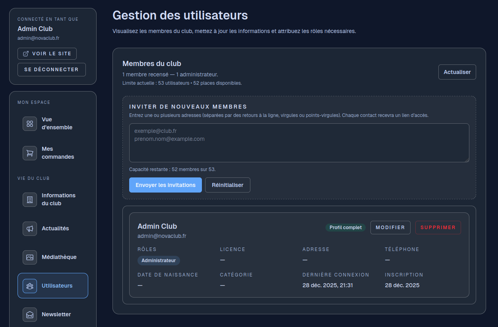The width and height of the screenshot is (498, 327).
Task: Click the Newsletter envelope icon
Action: point(30,315)
